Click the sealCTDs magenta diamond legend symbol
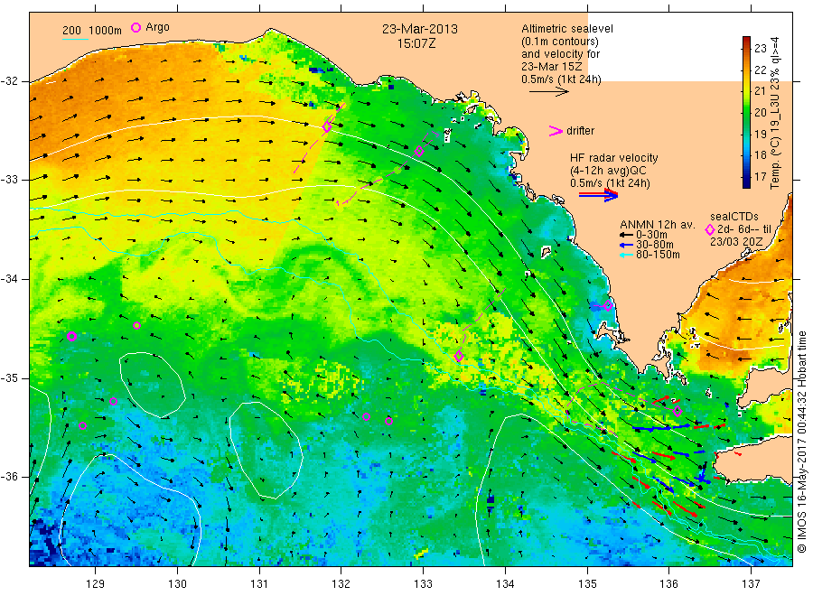This screenshot has width=813, height=596. coord(710,229)
